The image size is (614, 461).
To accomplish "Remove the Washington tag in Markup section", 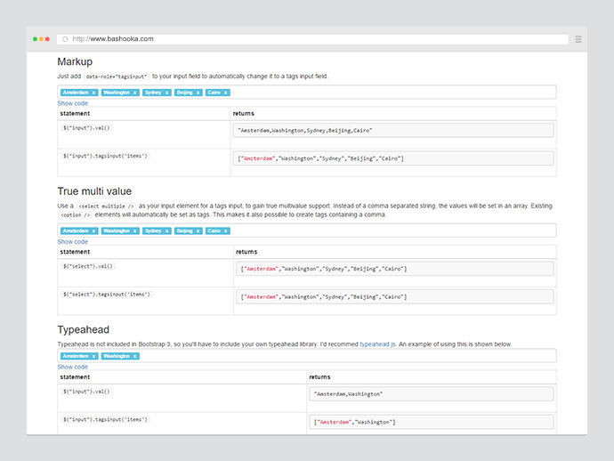I will pos(134,93).
